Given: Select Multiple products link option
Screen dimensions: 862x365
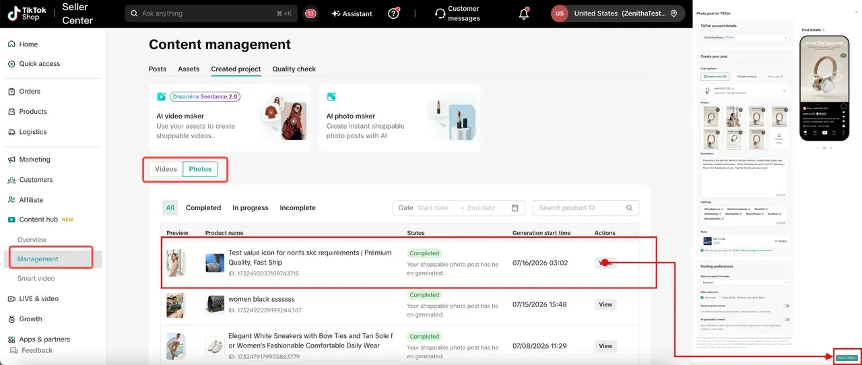Looking at the screenshot, I should tap(747, 77).
